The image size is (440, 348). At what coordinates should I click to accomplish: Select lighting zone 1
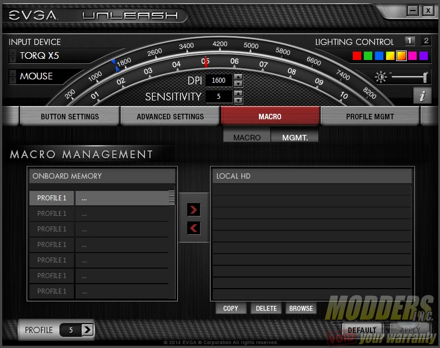coord(409,41)
